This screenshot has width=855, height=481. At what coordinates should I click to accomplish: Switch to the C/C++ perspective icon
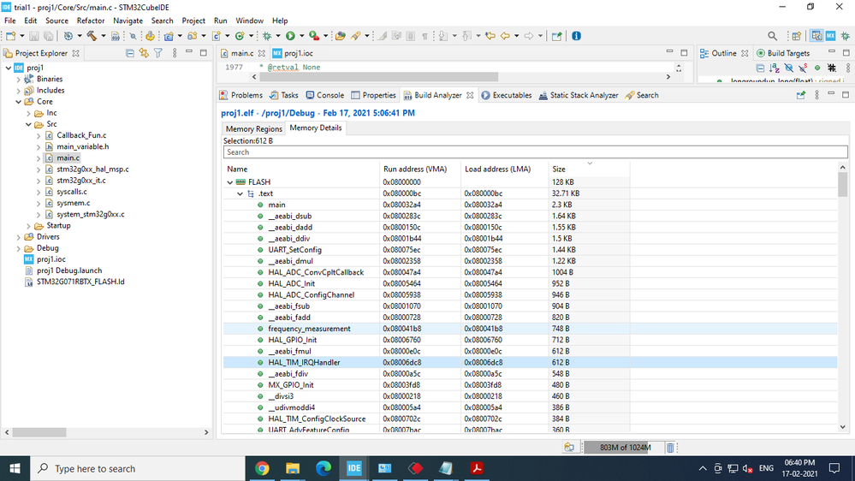point(816,36)
